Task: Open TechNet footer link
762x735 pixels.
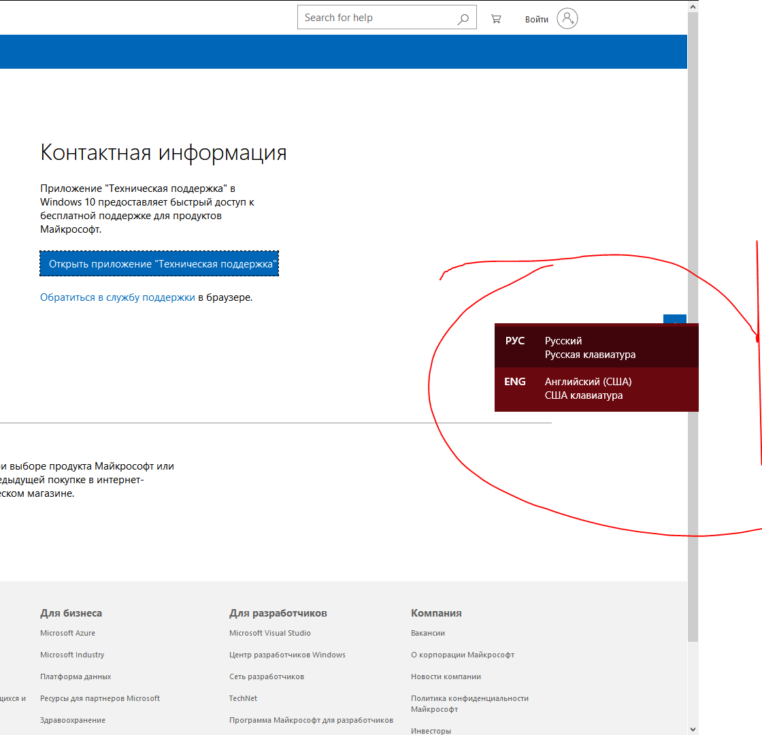Action: 243,698
